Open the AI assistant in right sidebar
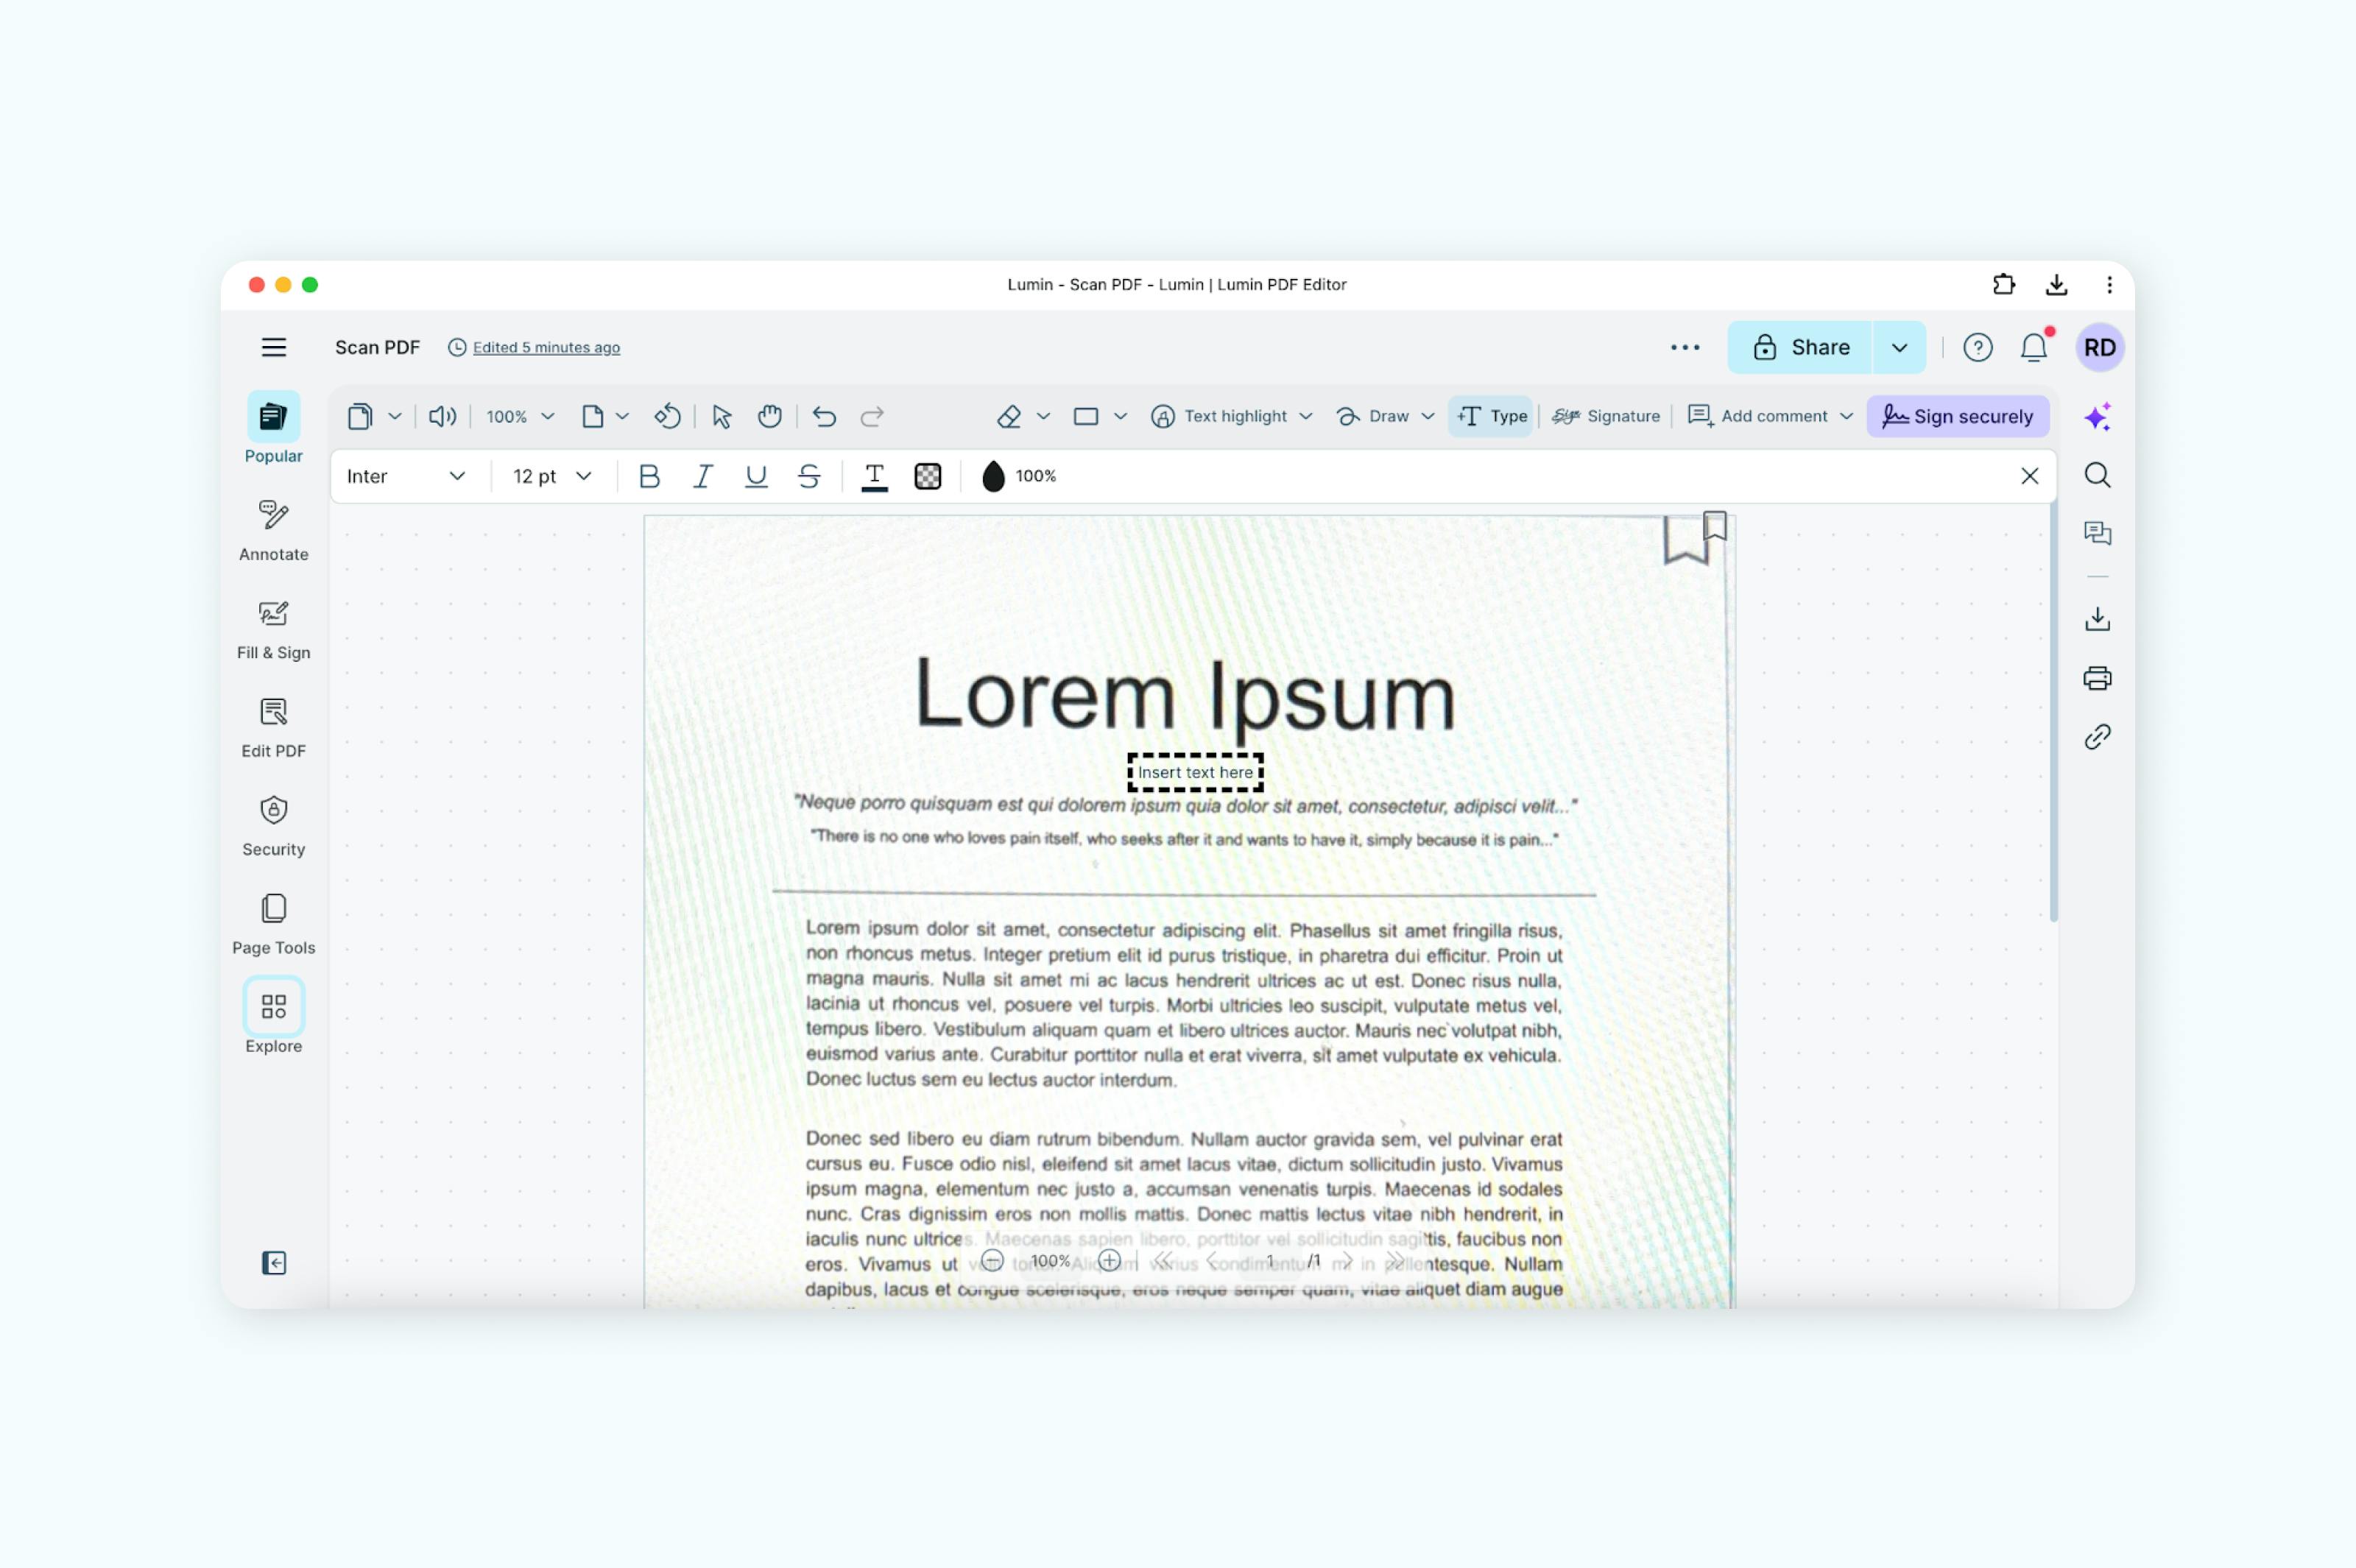 (x=2098, y=415)
